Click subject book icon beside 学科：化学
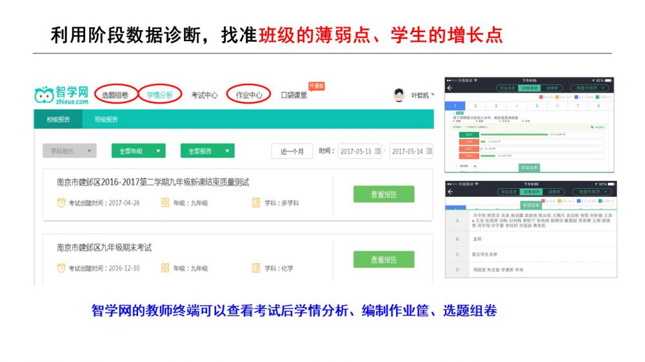The height and width of the screenshot is (362, 645). tap(256, 268)
